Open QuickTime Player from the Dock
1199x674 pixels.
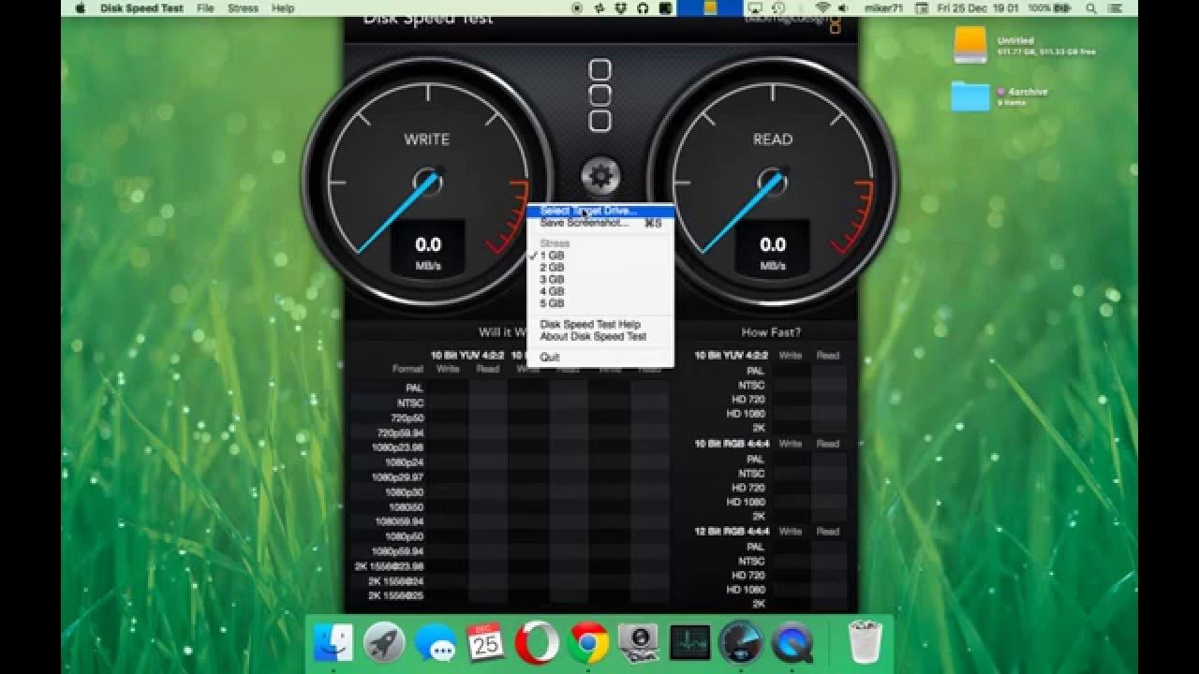point(792,643)
